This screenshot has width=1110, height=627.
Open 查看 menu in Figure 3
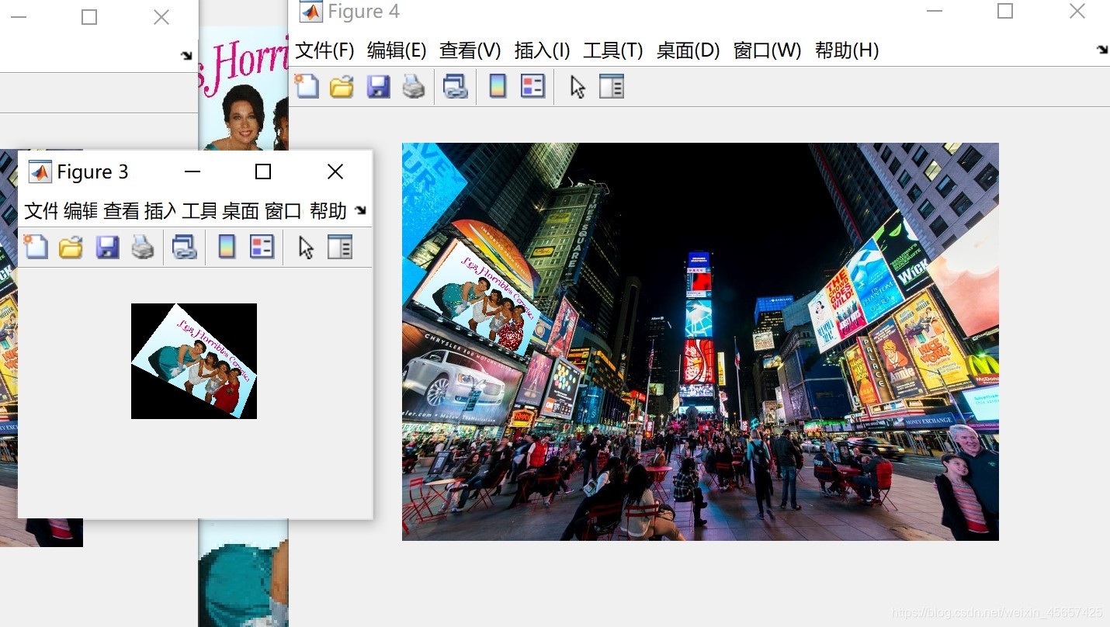tap(121, 211)
